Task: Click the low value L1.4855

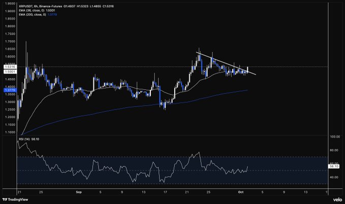Action: pyautogui.click(x=96, y=6)
